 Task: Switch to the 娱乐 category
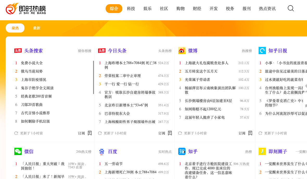[x=148, y=9]
